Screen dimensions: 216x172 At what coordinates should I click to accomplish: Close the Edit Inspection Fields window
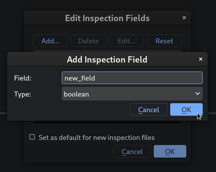pyautogui.click(x=184, y=18)
